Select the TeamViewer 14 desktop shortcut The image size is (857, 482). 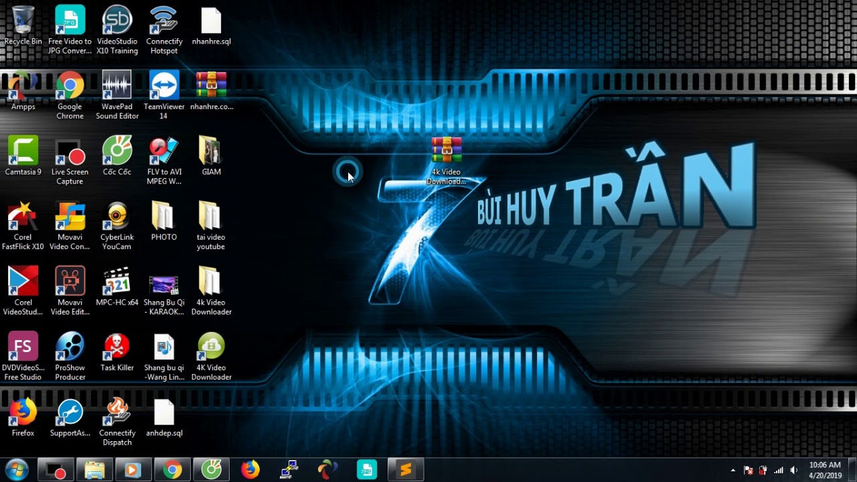164,86
